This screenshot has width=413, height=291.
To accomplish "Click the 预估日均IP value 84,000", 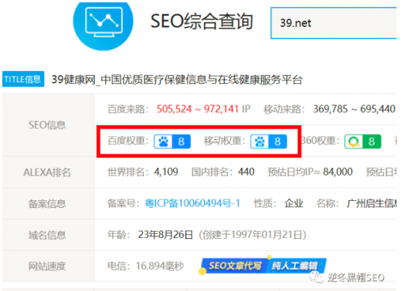I will 338,172.
